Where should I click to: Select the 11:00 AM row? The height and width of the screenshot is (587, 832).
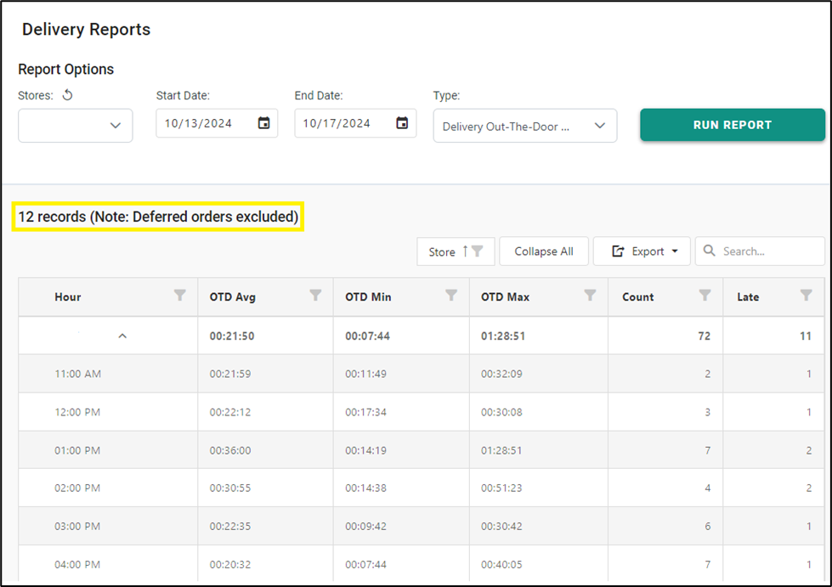(422, 374)
